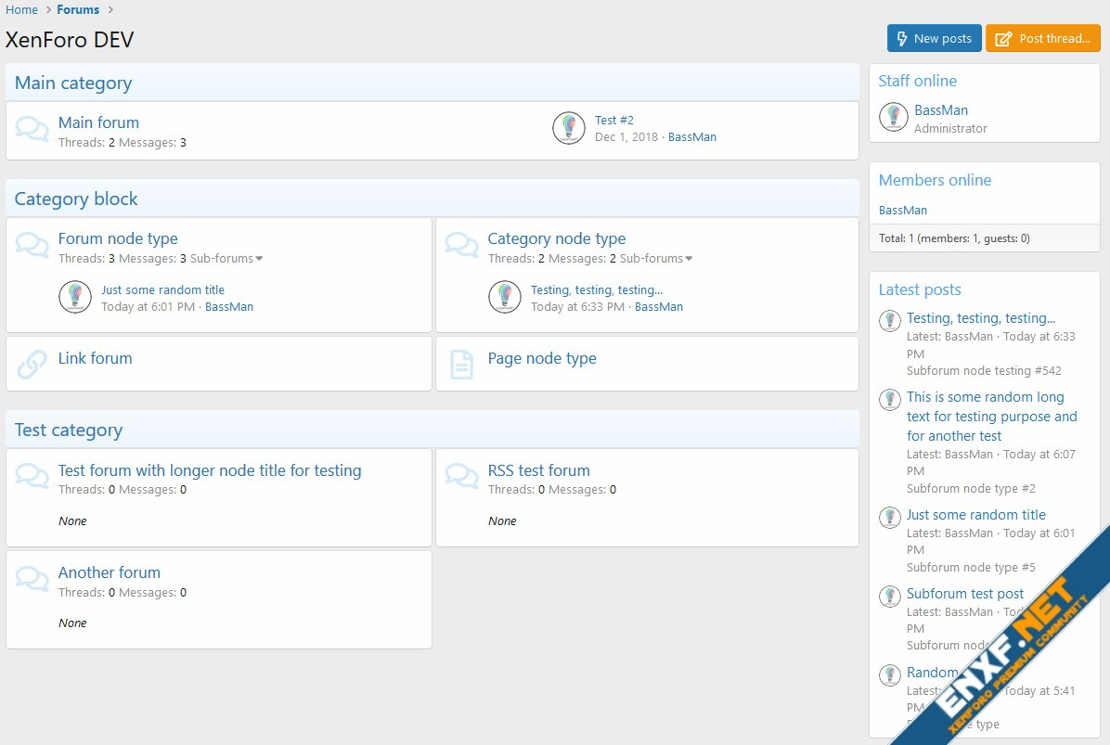Click BassMan under Members online
The width and height of the screenshot is (1110, 745).
pyautogui.click(x=903, y=211)
